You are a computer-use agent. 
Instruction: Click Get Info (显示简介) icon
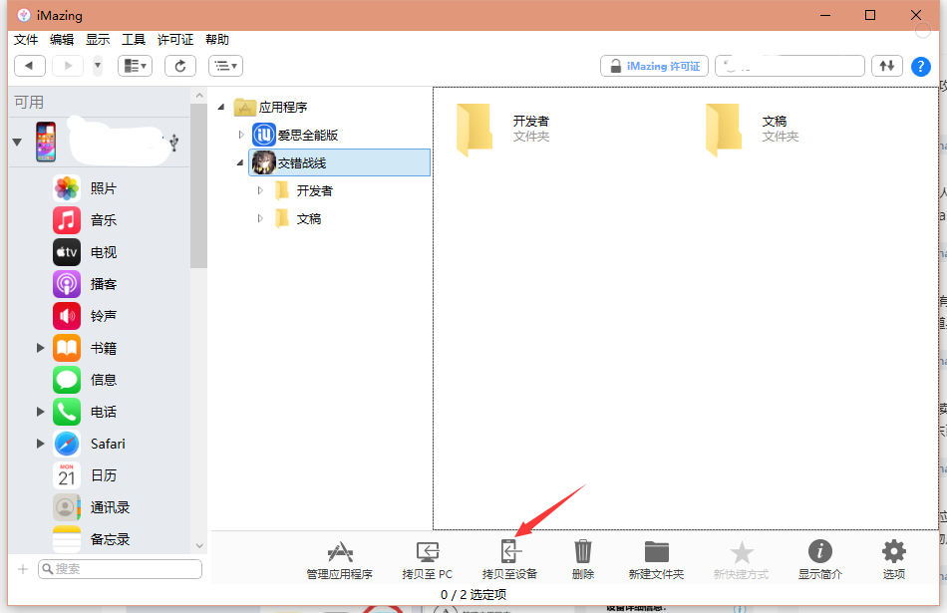click(820, 560)
